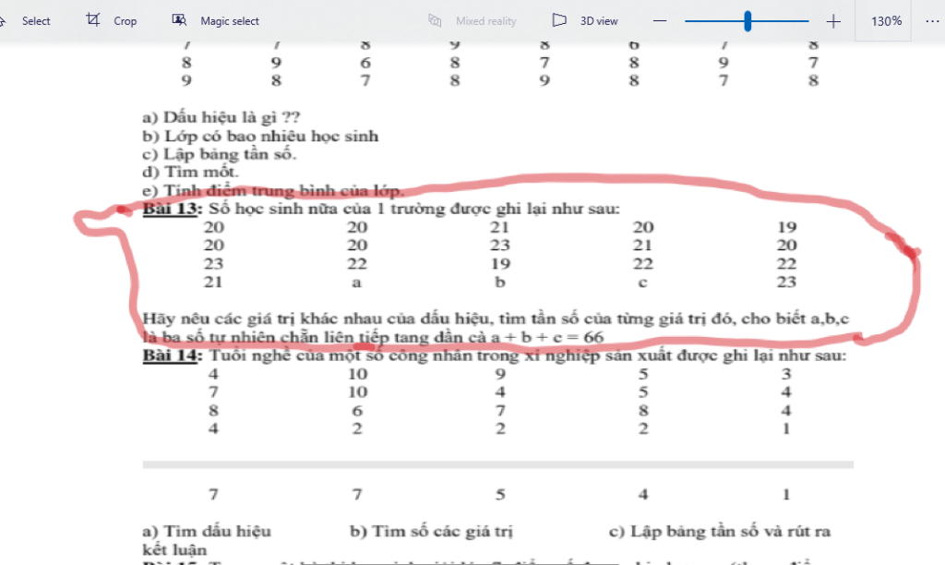Viewport: 945px width, 565px height.
Task: Click the Crop tool icon
Action: click(x=93, y=20)
